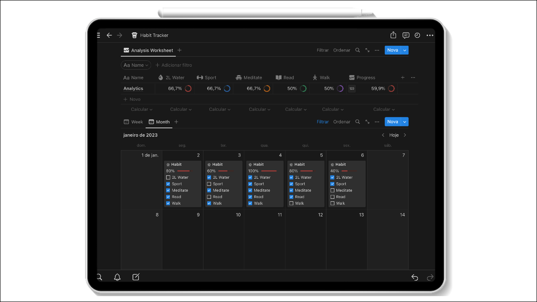Click the 40% progress bar on January 6
The width and height of the screenshot is (537, 302).
(350, 171)
